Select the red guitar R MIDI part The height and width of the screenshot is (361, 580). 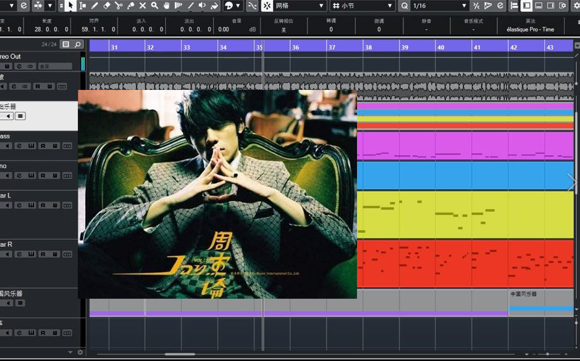(465, 264)
